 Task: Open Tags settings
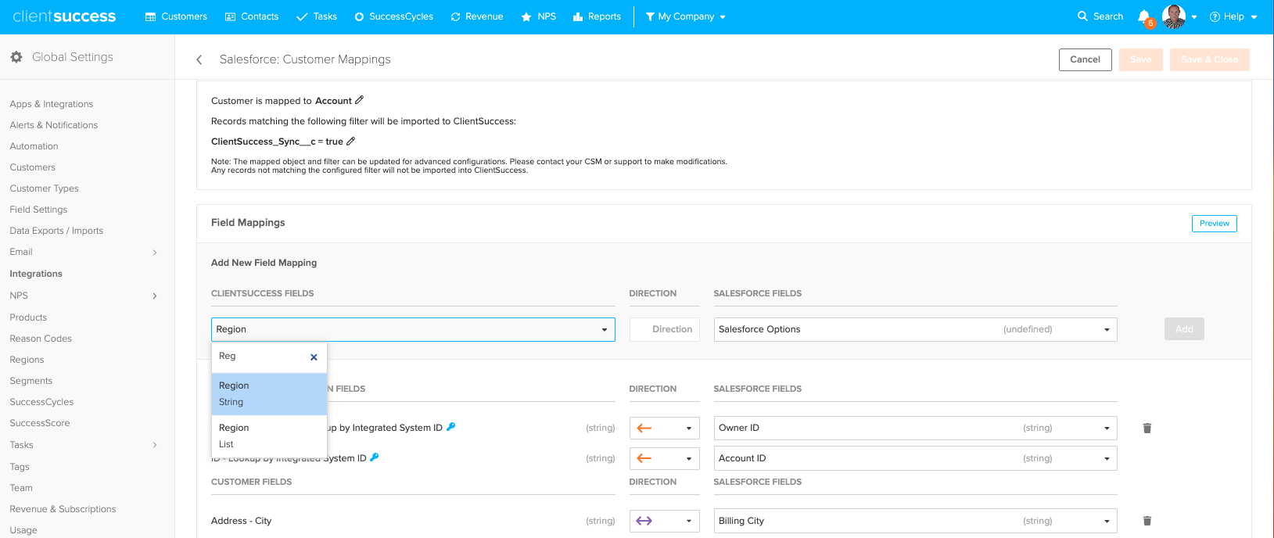(x=20, y=467)
